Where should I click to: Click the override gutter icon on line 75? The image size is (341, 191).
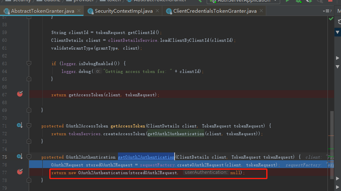click(20, 156)
